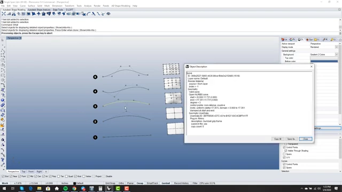Toggle the Near object snap checkbox

(11, 177)
